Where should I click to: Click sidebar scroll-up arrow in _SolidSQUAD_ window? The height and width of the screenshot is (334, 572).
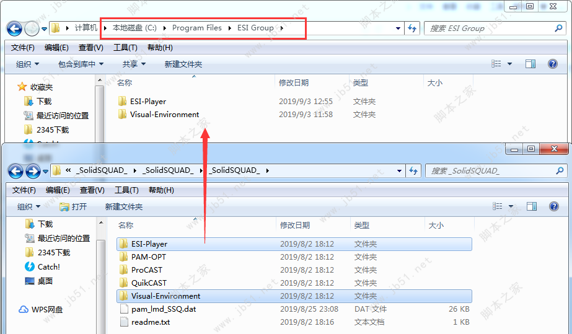[101, 222]
